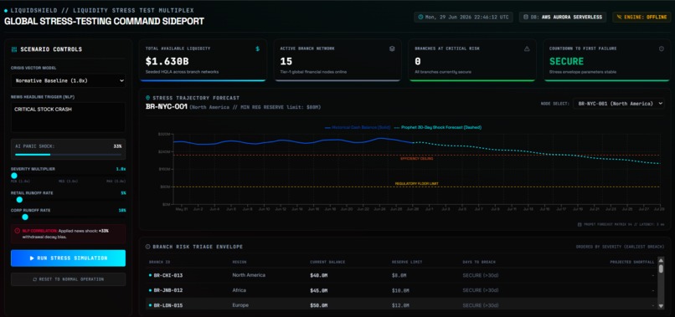Click the cyan dot beside BR-CHI-013
The image size is (675, 317).
click(x=150, y=275)
